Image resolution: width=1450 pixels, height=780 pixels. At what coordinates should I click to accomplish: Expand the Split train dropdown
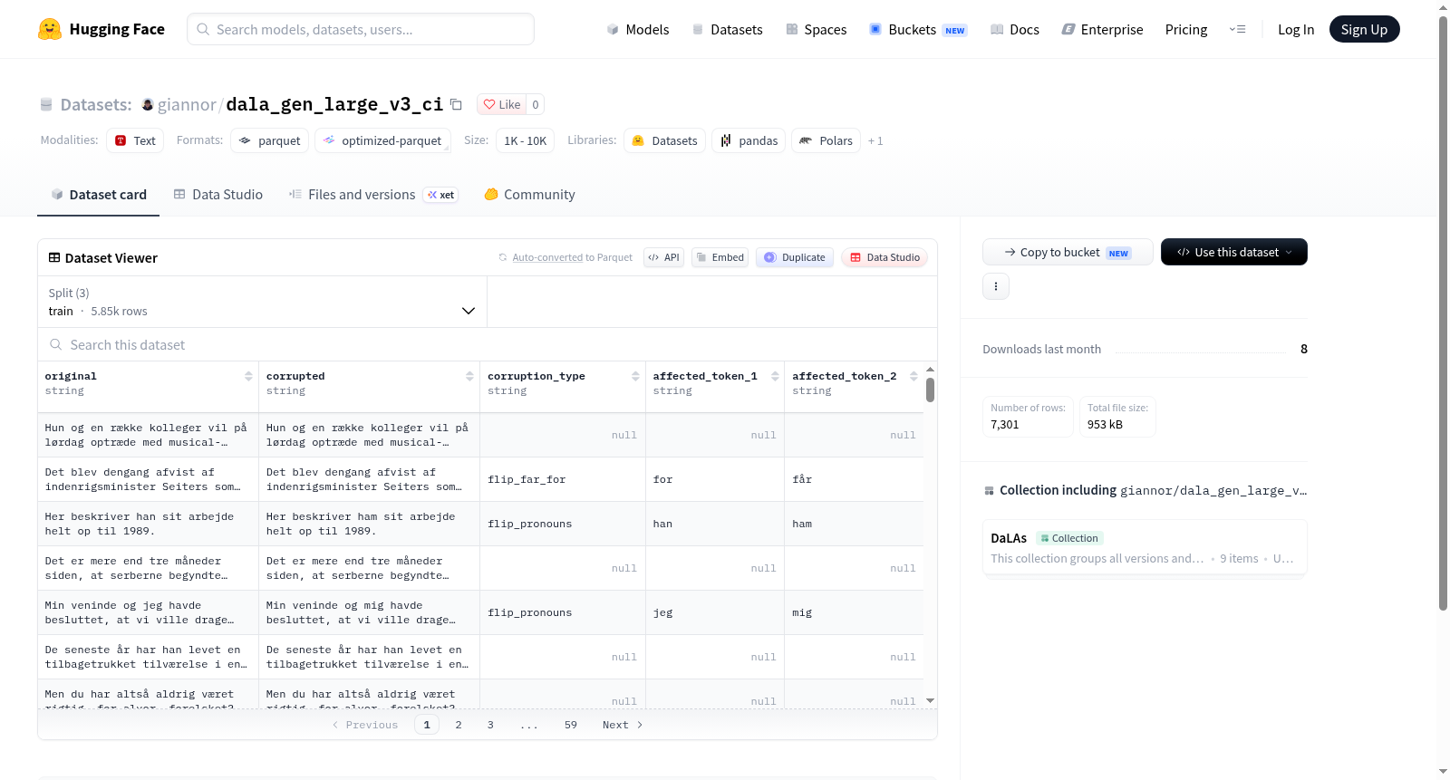tap(263, 302)
